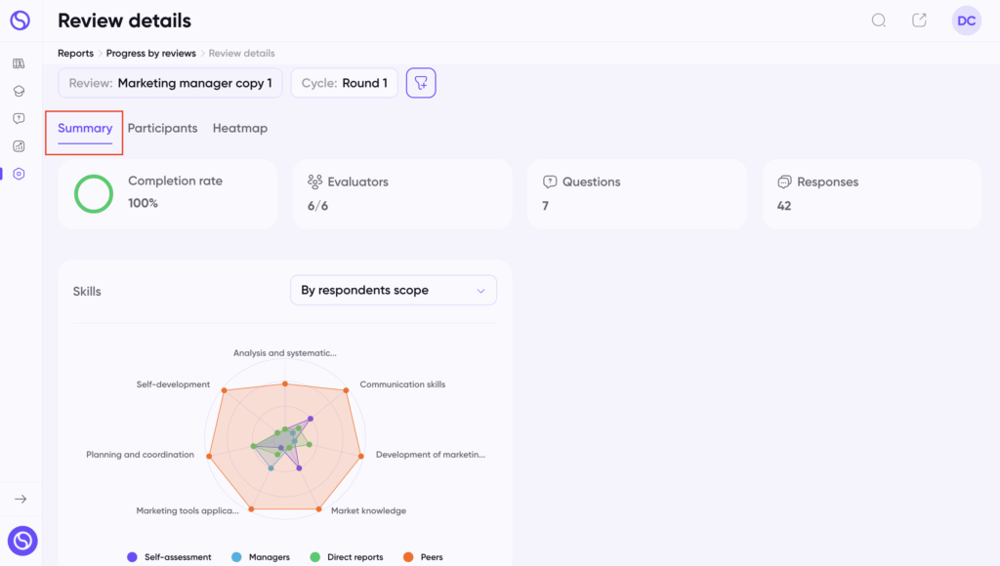1000x566 pixels.
Task: Click the add filter funnel button
Action: click(x=421, y=83)
